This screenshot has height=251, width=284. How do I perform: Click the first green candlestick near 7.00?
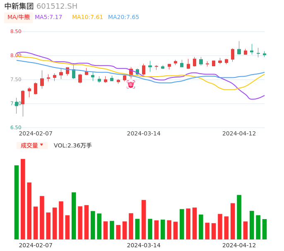pyautogui.click(x=17, y=104)
